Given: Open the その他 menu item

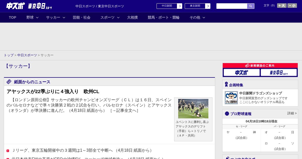Looking at the screenshot, I should 195,17.
